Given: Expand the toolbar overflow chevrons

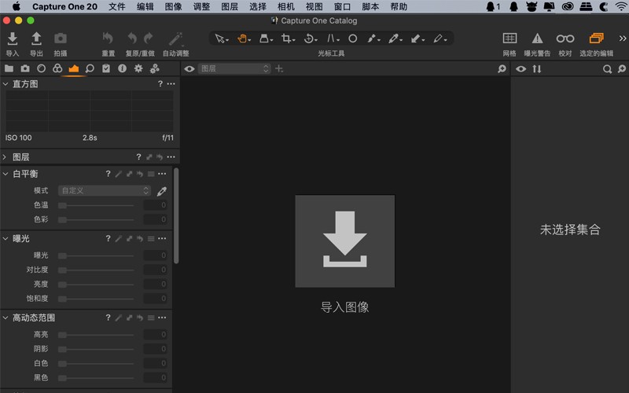Looking at the screenshot, I should [x=622, y=39].
